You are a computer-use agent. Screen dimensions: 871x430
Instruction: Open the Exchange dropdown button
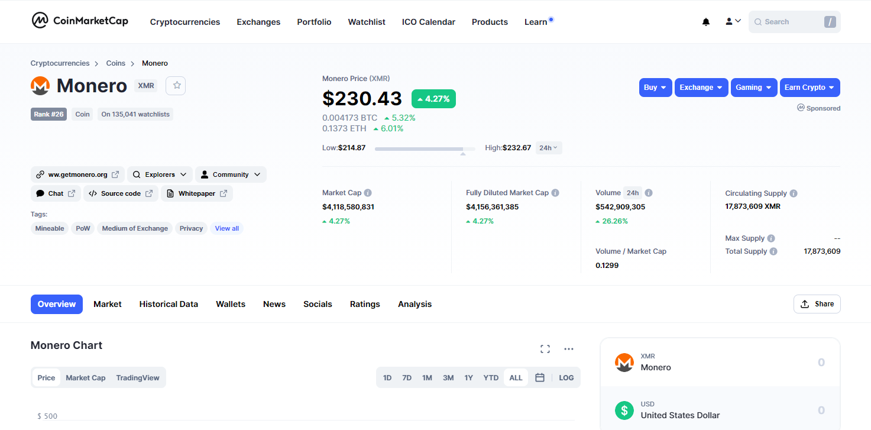pyautogui.click(x=701, y=88)
